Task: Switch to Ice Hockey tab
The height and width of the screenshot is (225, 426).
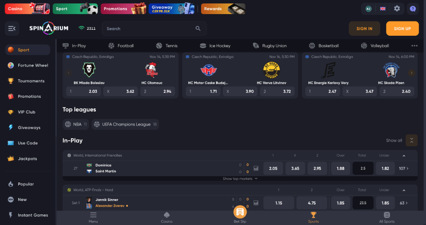Action: click(215, 46)
